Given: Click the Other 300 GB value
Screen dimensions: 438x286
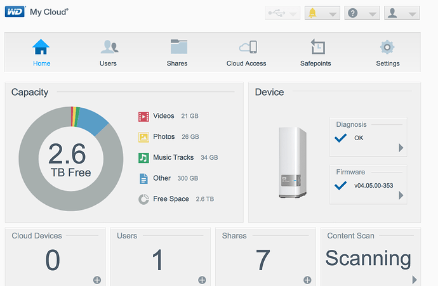Looking at the screenshot, I should click(188, 178).
